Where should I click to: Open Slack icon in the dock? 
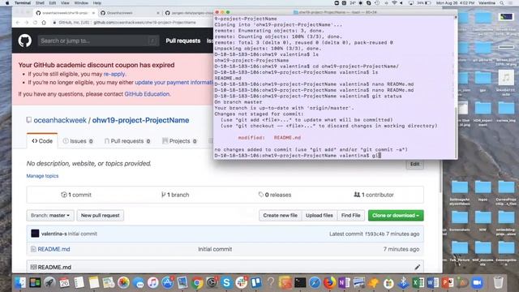click(242, 283)
